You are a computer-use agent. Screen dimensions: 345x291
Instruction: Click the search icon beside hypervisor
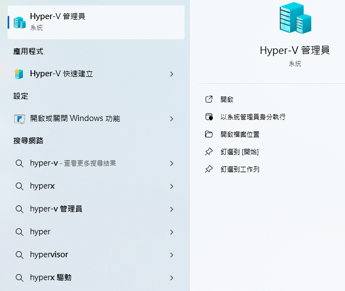(20, 255)
